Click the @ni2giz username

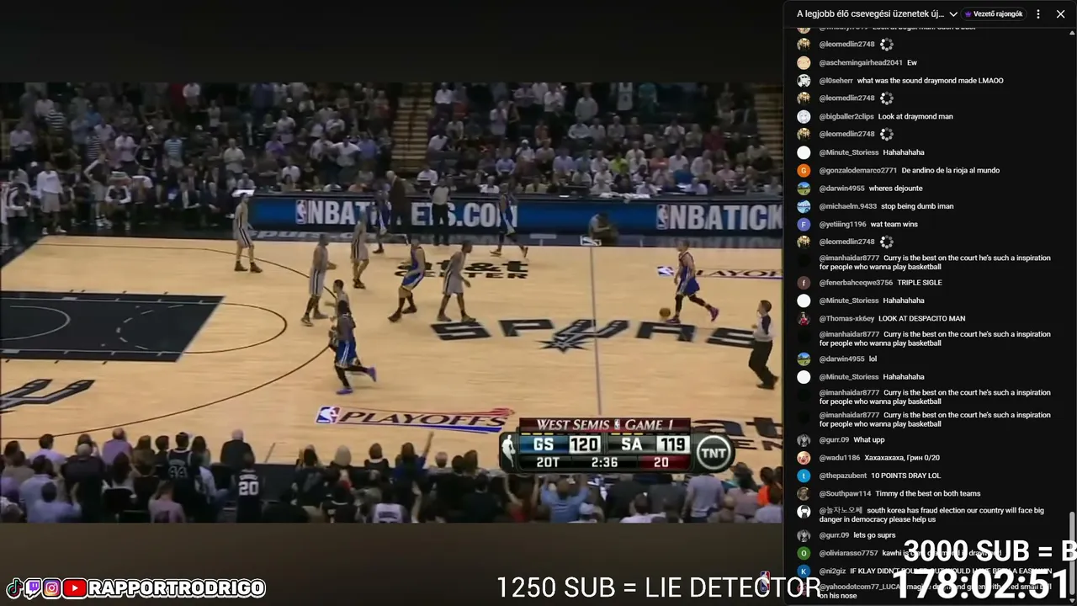point(833,571)
